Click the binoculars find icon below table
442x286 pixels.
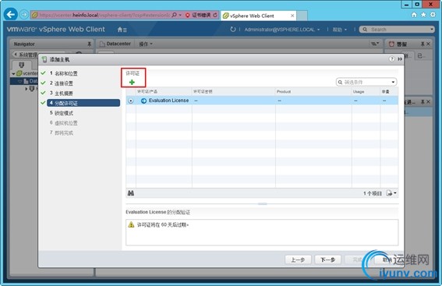(x=131, y=193)
